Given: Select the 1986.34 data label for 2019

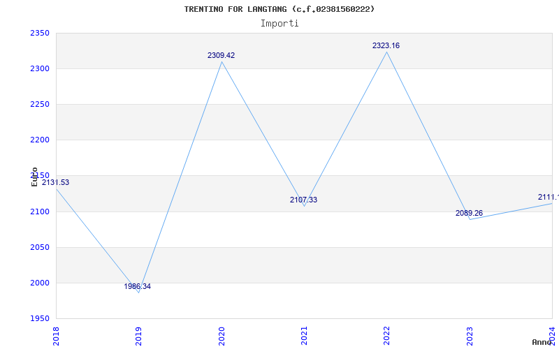Looking at the screenshot, I should [138, 286].
